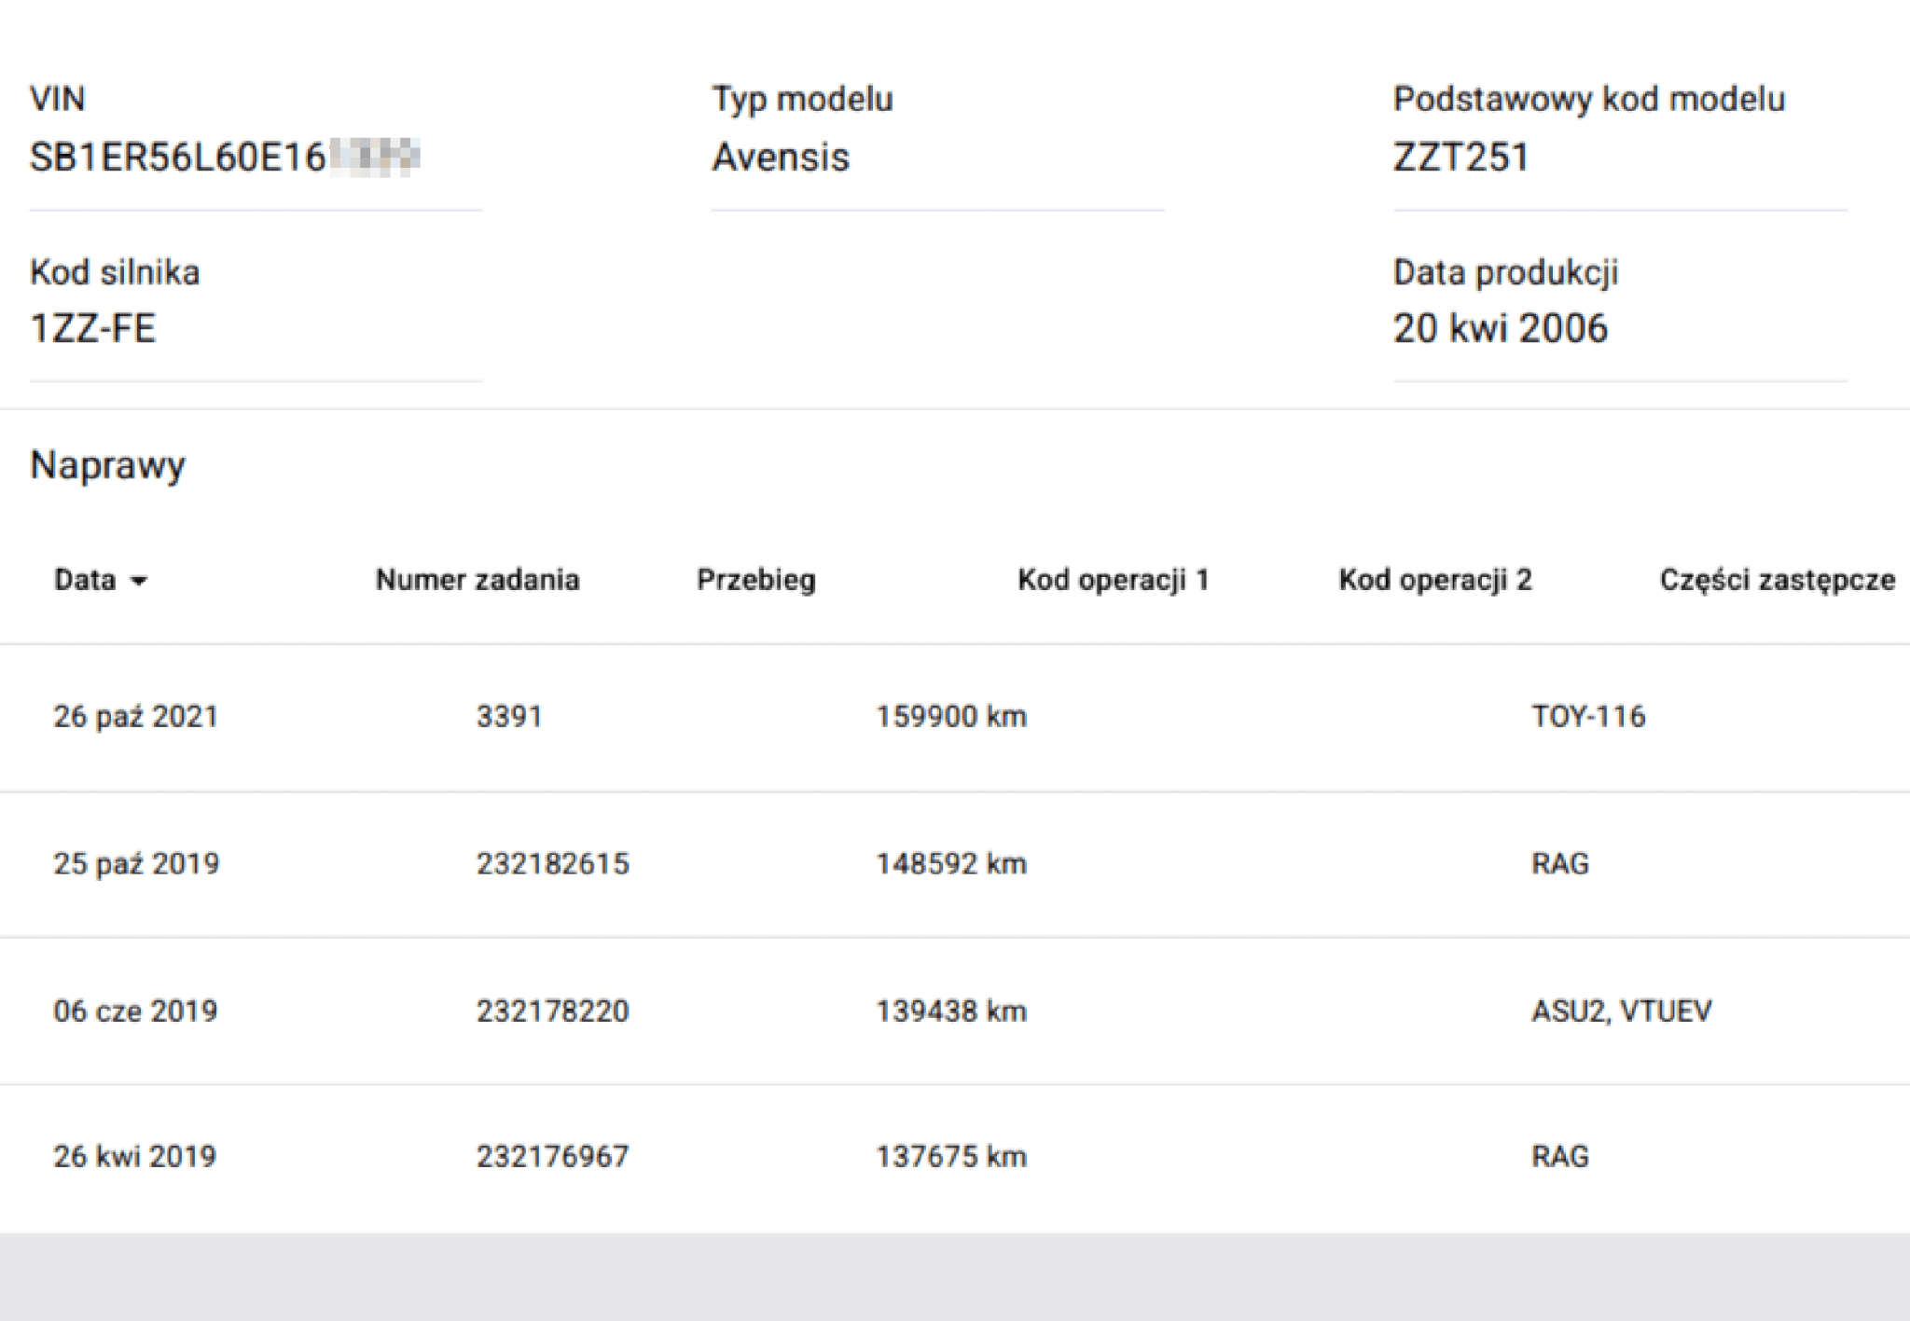
Task: Click the Numer zadania column header
Action: (477, 580)
